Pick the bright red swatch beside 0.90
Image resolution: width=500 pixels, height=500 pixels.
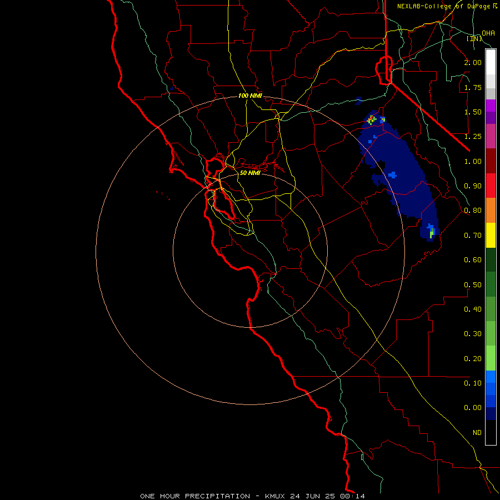pos(491,186)
